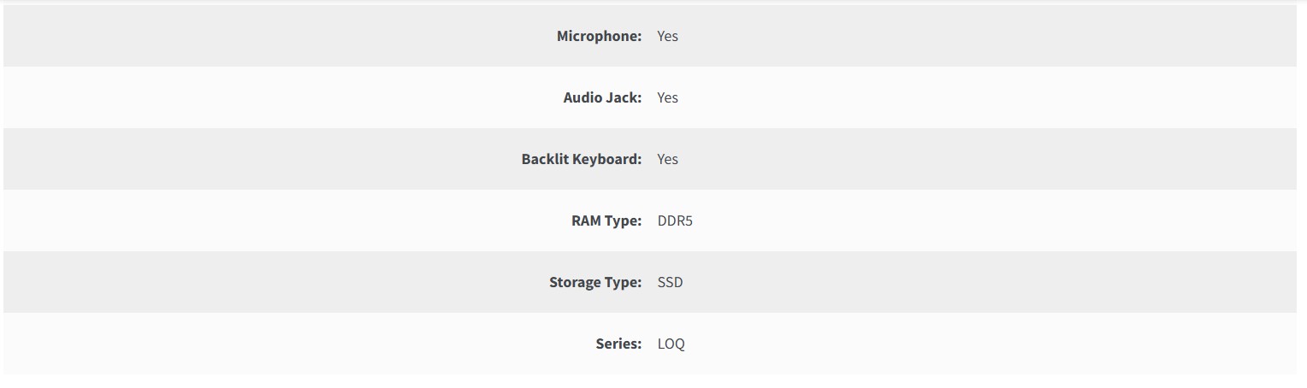The width and height of the screenshot is (1307, 388).
Task: Click empty right side of RAM Type row
Action: click(1026, 220)
